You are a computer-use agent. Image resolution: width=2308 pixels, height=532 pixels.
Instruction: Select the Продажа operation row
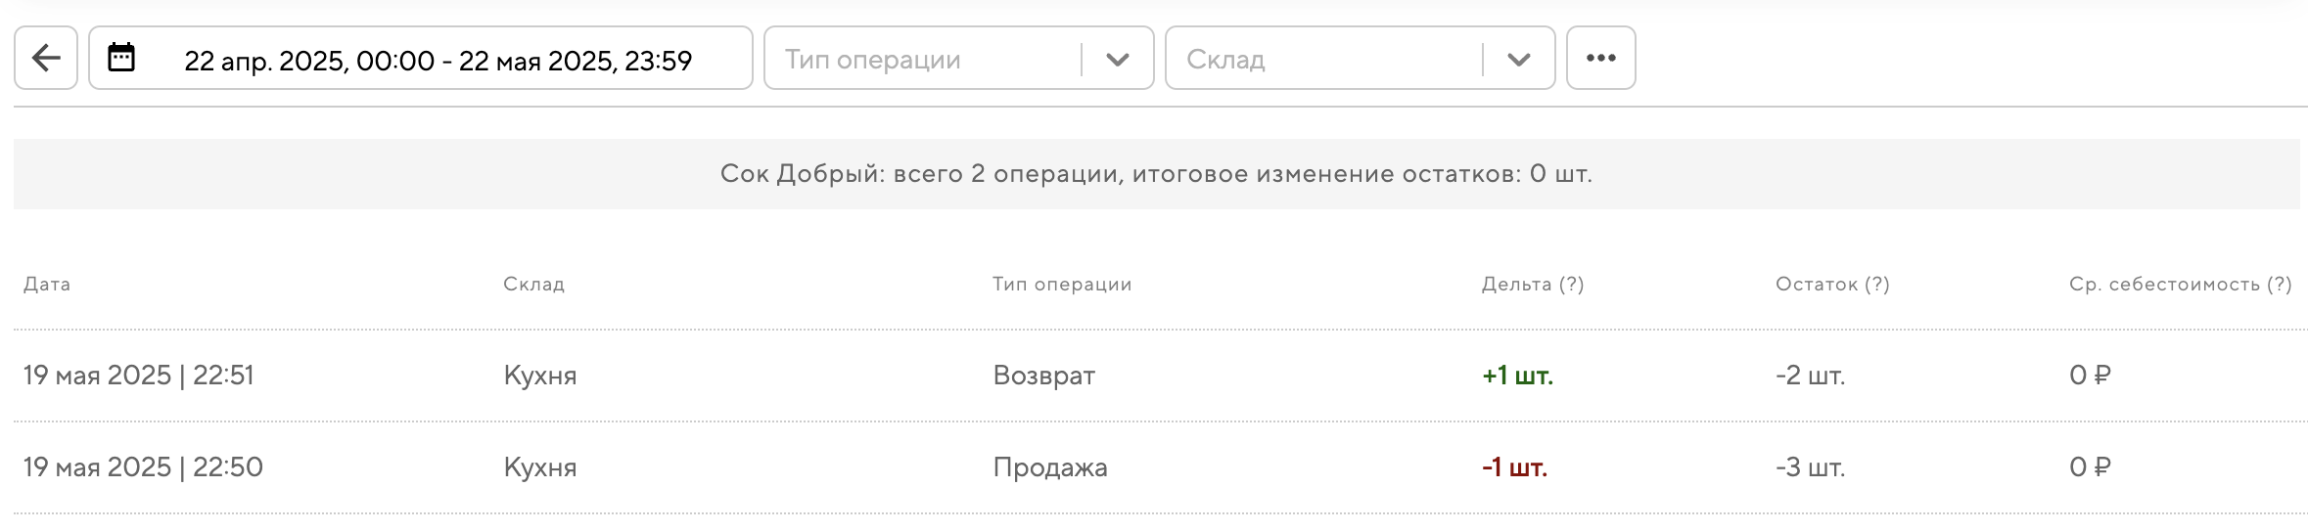point(1049,467)
